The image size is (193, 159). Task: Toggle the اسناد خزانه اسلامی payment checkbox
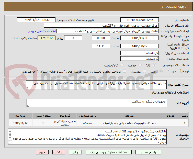tap(124, 71)
